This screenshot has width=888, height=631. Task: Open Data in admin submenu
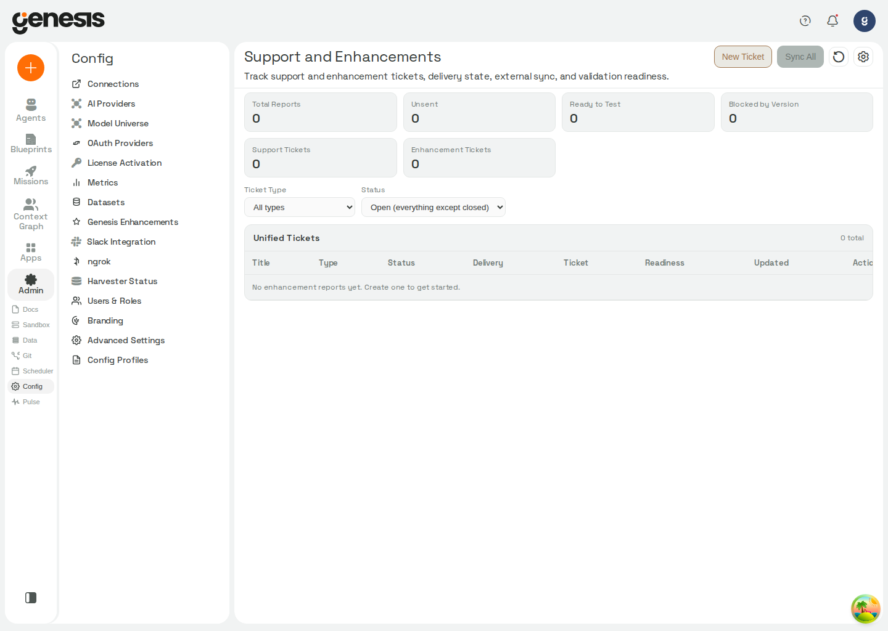click(x=31, y=340)
